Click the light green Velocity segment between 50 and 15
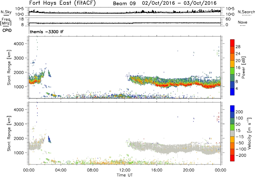Screen dimensions: 255x177 [232, 127]
